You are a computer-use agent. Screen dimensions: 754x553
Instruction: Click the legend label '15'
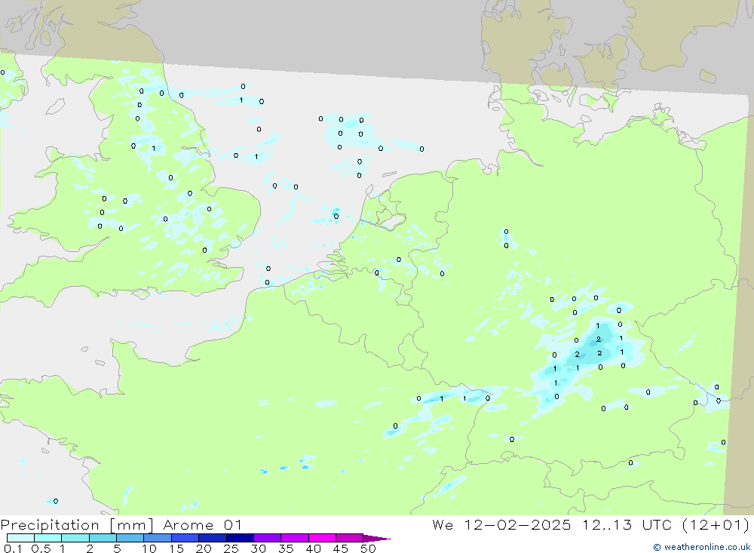point(176,548)
